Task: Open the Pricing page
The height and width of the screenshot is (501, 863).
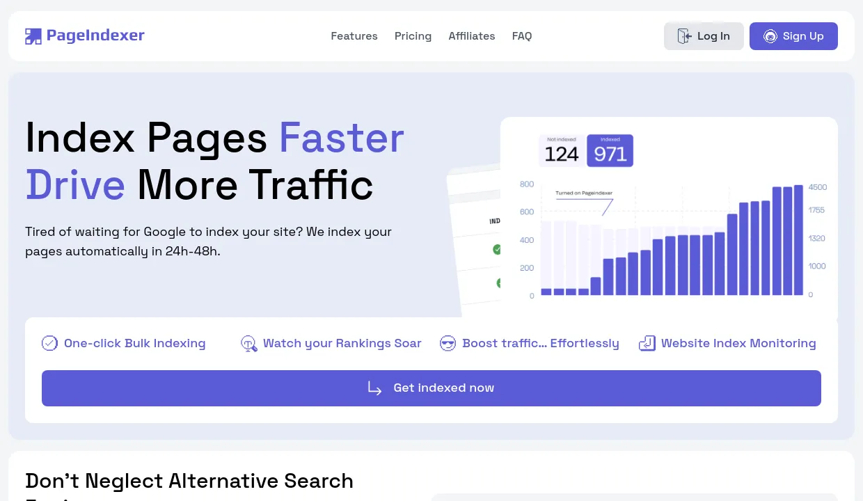Action: point(413,35)
